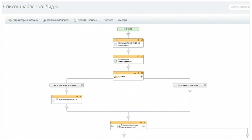Insert action at arrow below 'Начало'
252x140 pixels.
point(128,35)
